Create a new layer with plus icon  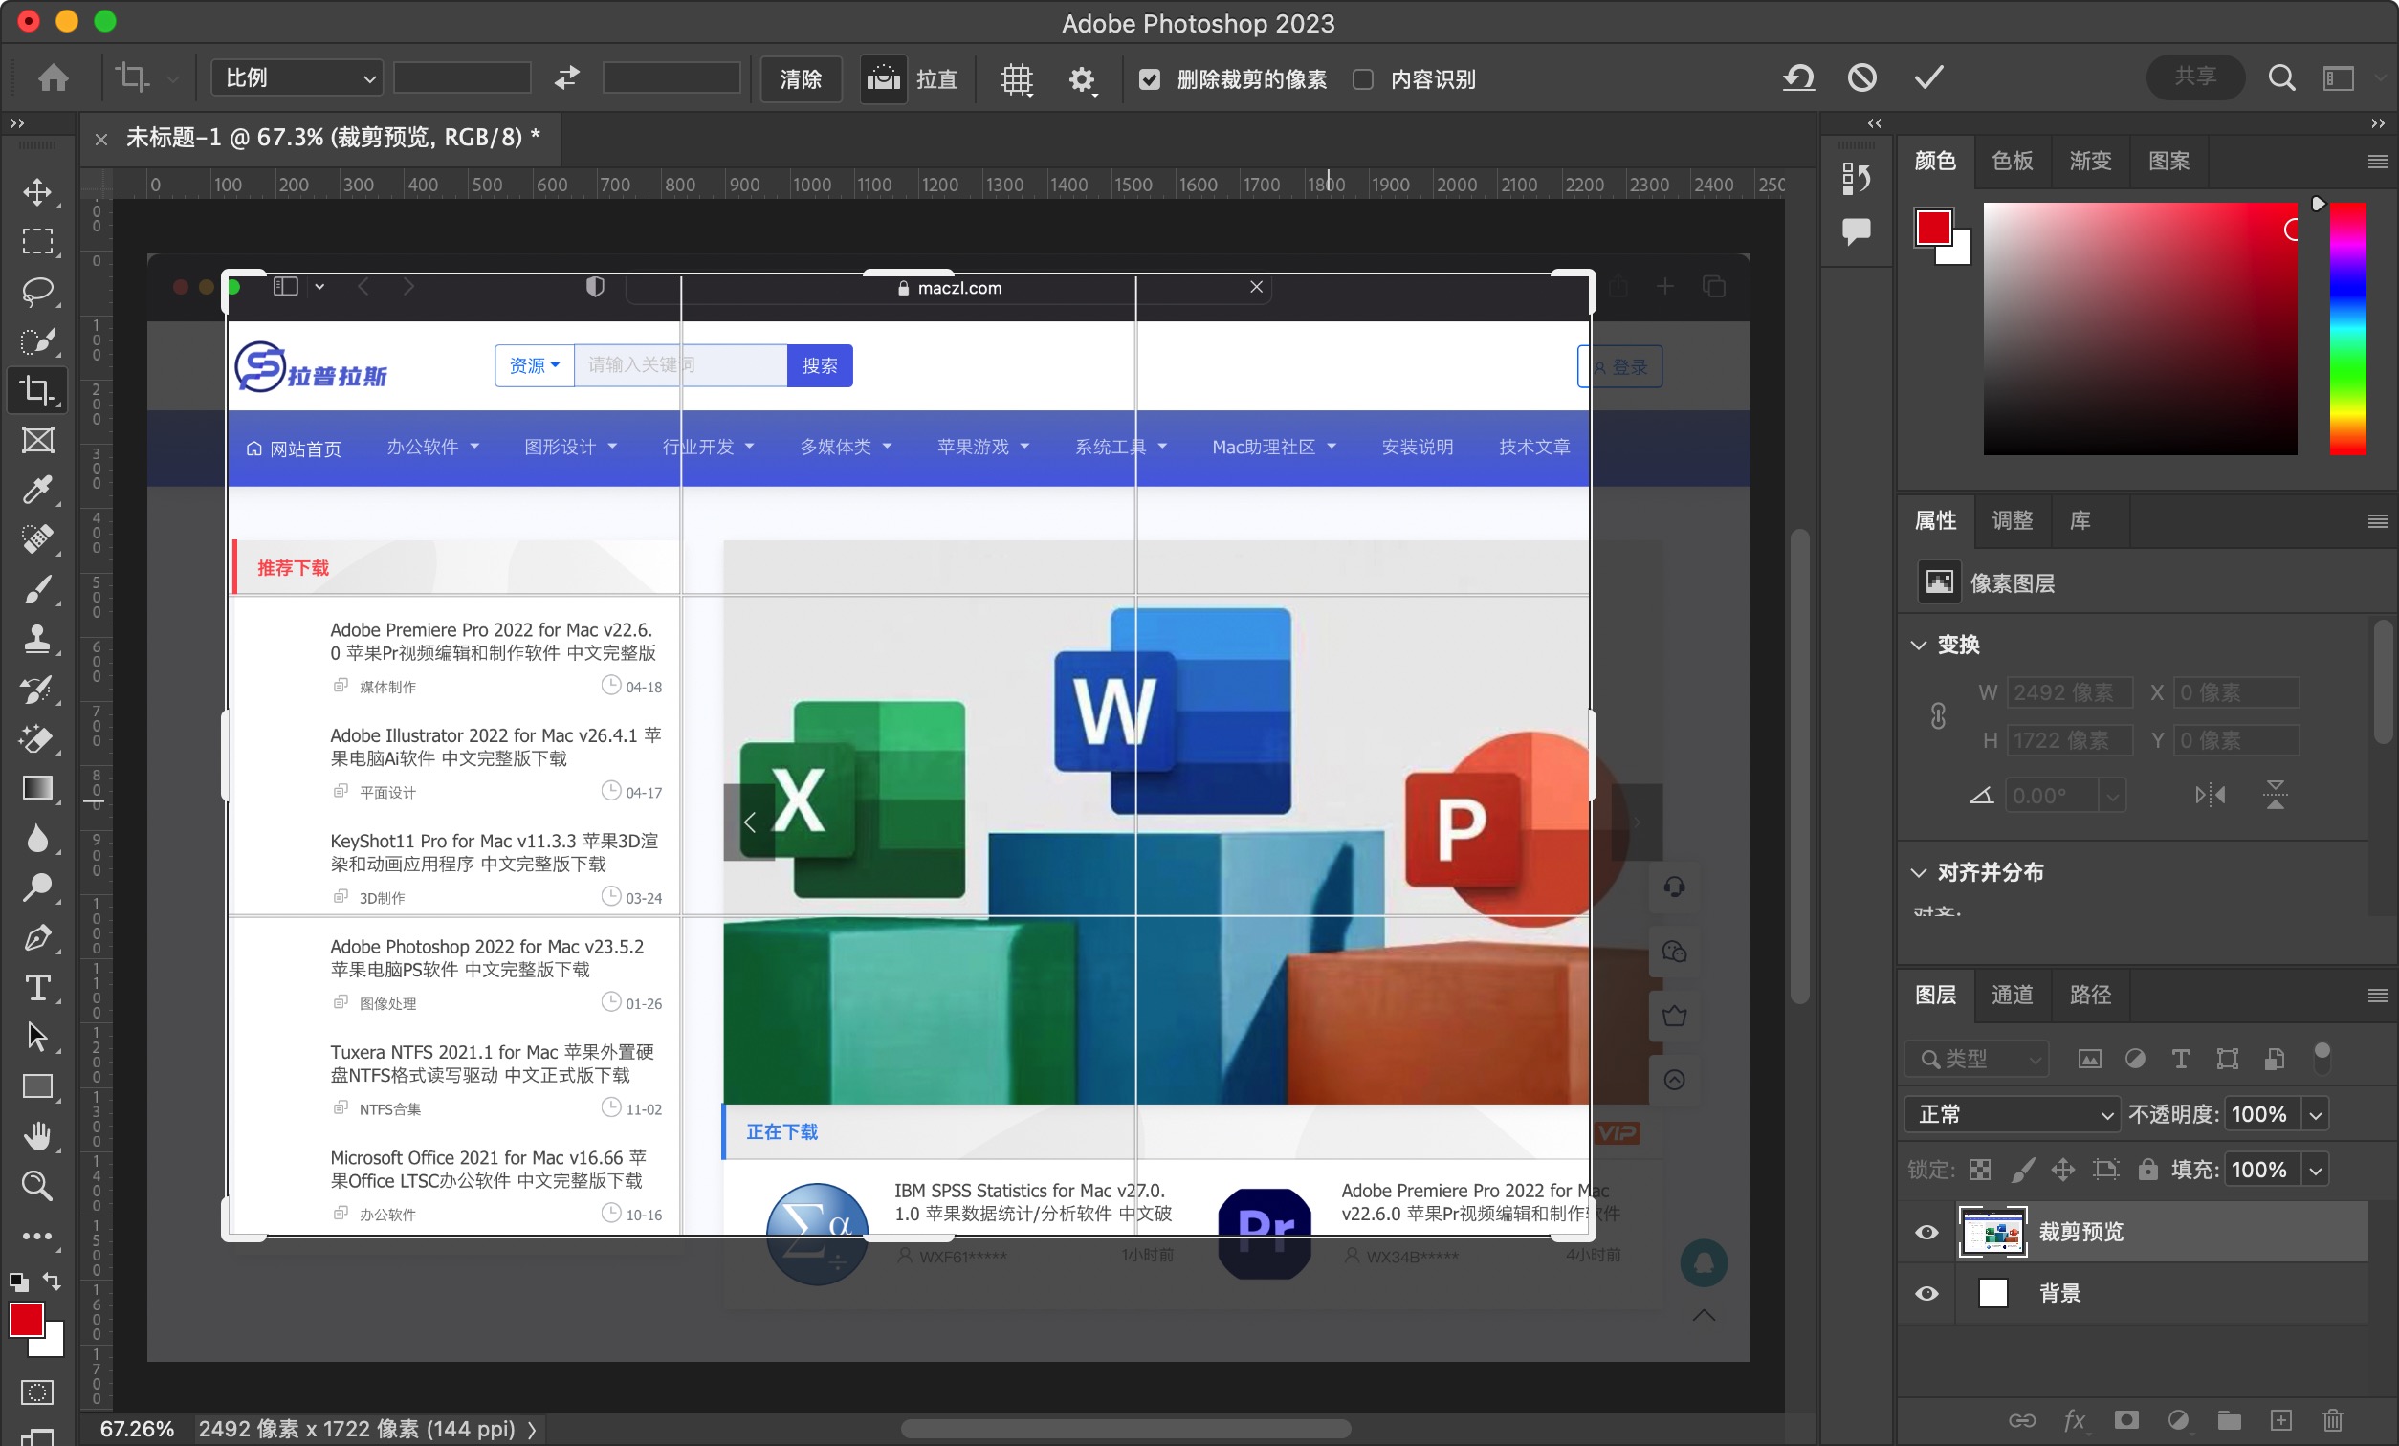(2280, 1420)
